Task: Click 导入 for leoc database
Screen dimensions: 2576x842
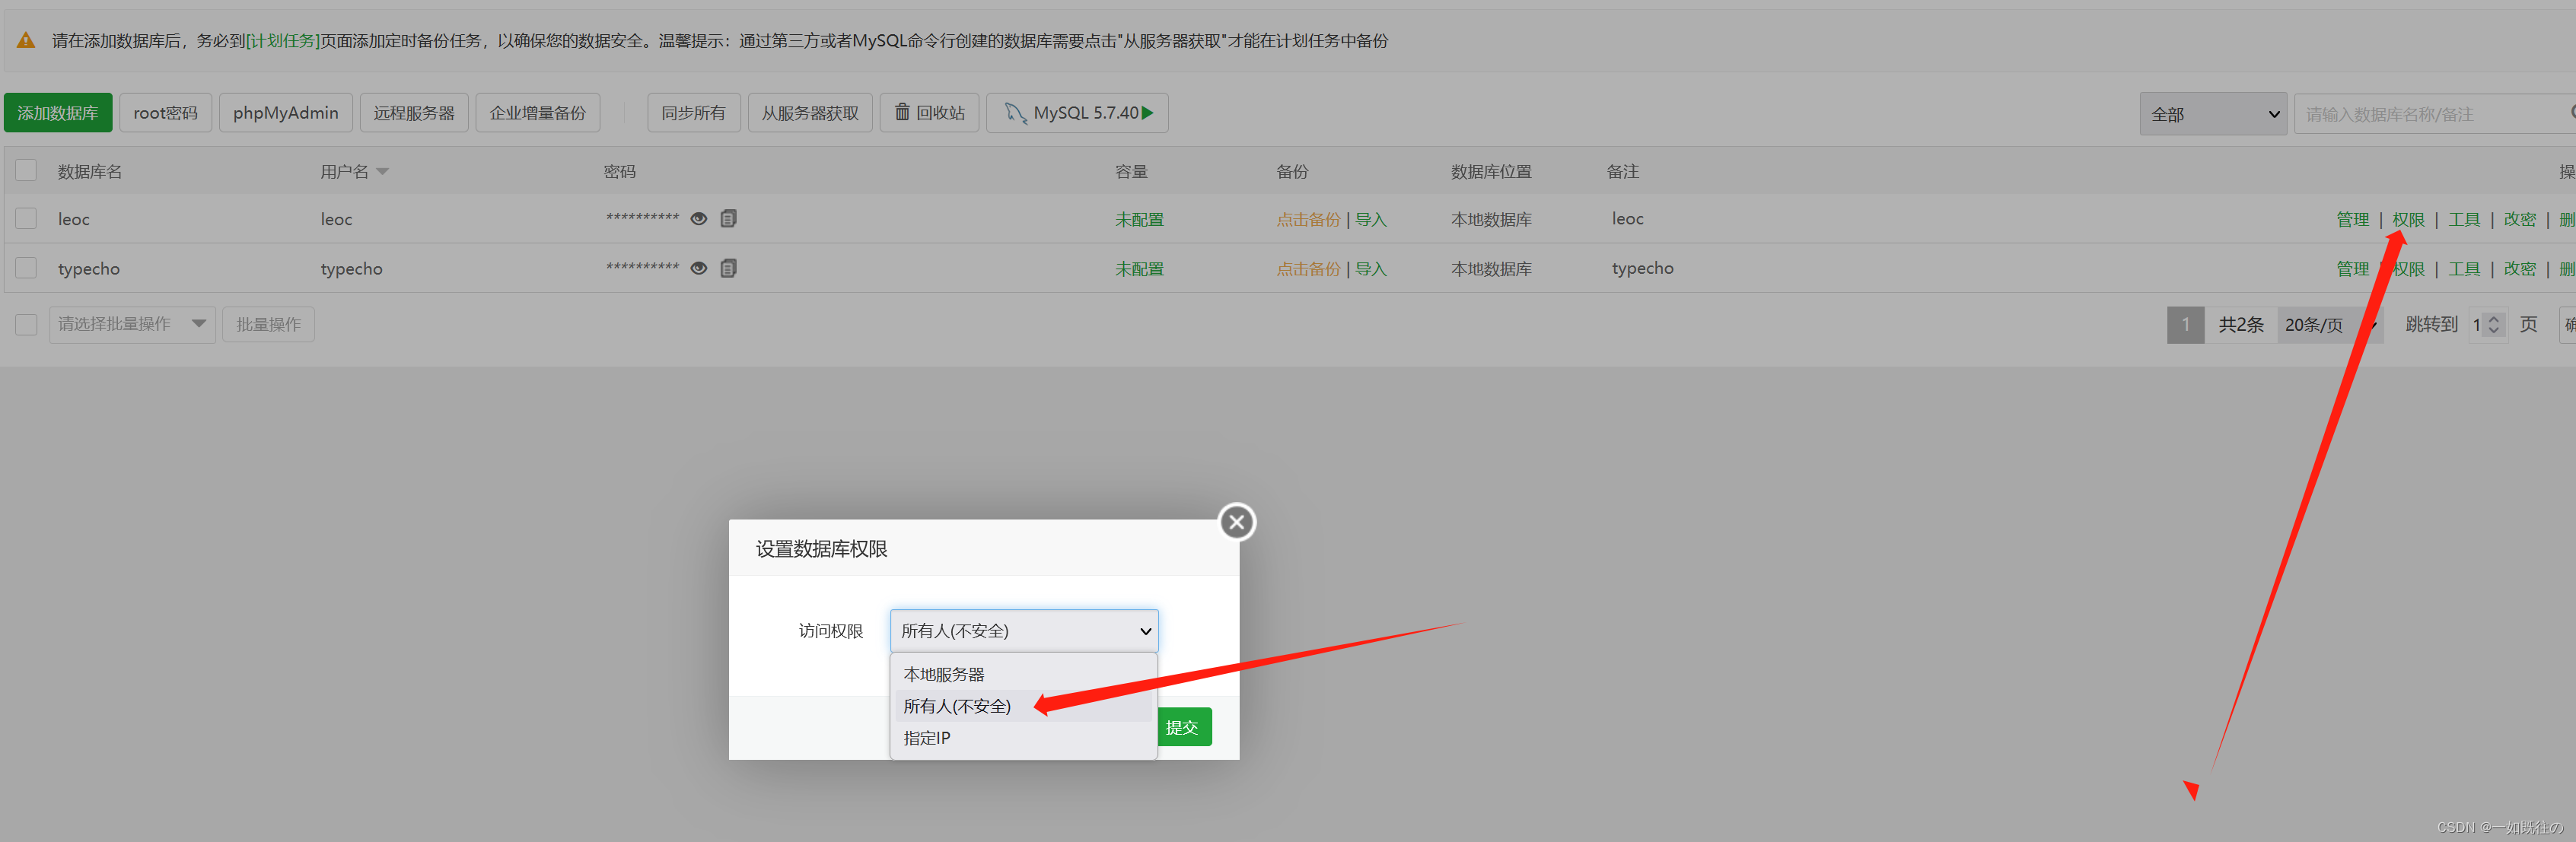Action: click(1371, 219)
